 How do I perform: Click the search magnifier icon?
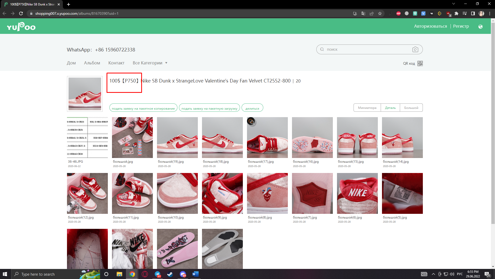click(x=322, y=49)
